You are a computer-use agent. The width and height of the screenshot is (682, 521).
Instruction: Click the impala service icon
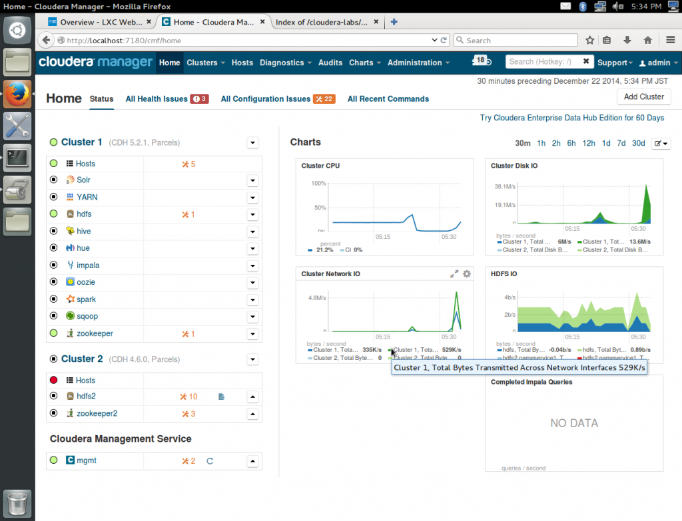point(70,265)
